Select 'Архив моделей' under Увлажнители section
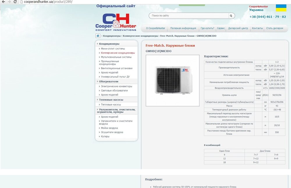 point(109,117)
